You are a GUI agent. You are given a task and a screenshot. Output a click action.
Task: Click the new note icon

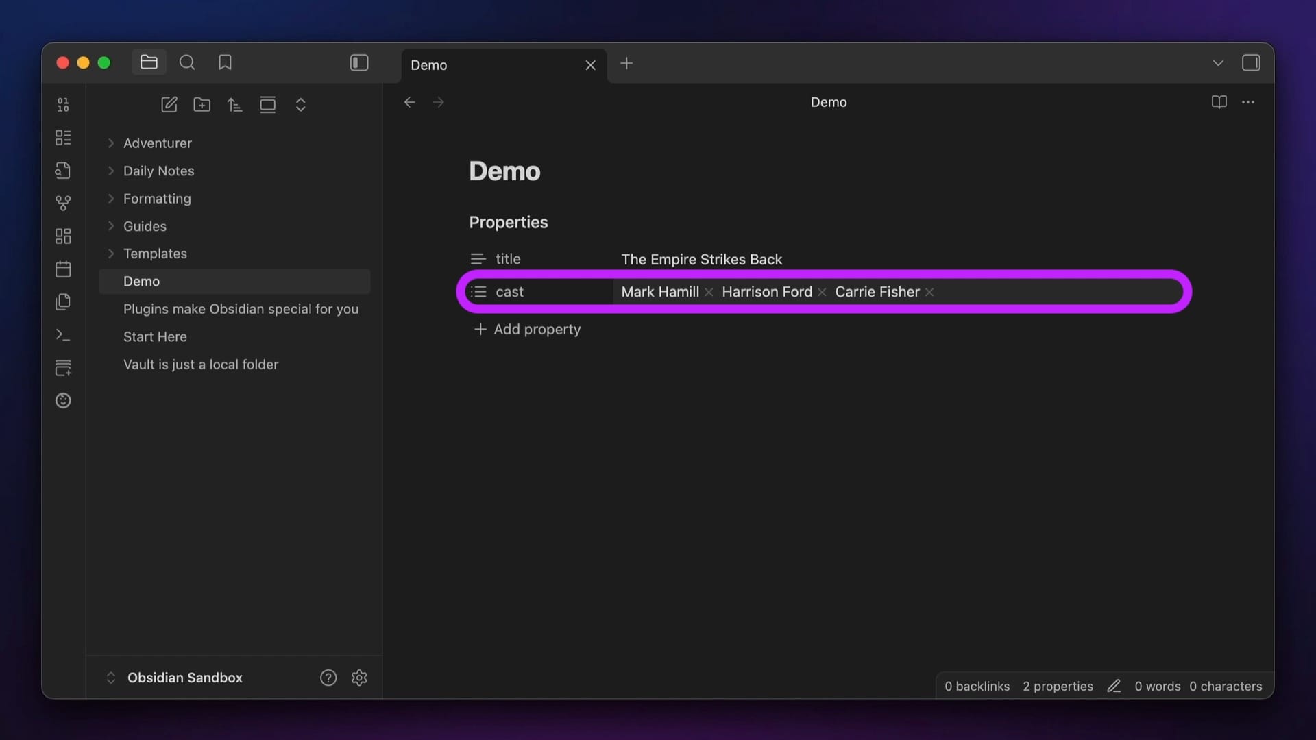[169, 105]
